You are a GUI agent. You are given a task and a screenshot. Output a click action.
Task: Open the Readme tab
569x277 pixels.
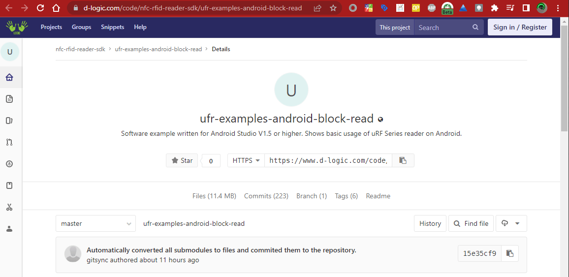tap(378, 196)
